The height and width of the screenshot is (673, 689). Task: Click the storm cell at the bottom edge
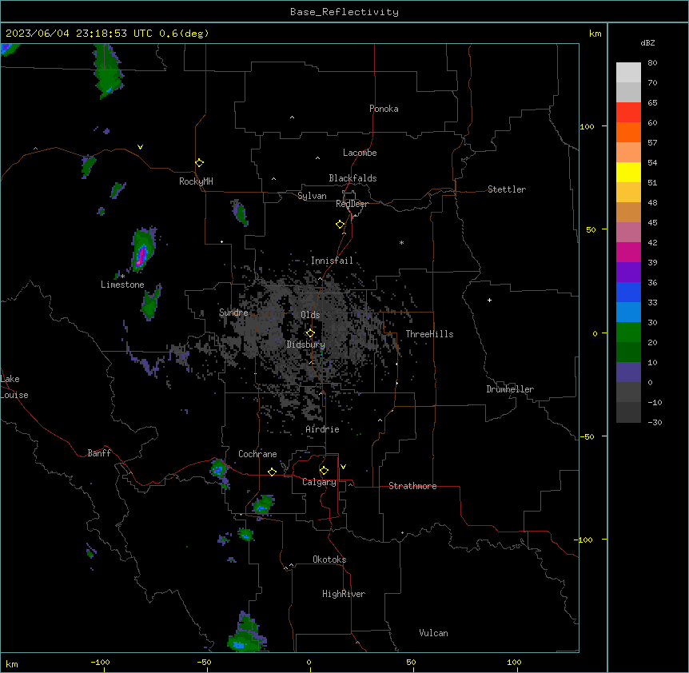(x=246, y=632)
